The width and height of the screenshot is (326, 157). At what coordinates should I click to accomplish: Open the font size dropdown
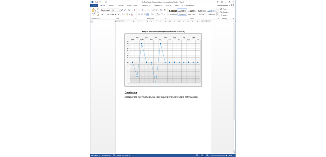(x=119, y=10)
